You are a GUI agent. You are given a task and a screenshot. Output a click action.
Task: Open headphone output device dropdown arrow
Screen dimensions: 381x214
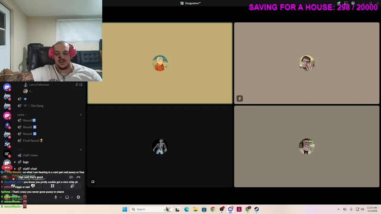click(x=72, y=197)
